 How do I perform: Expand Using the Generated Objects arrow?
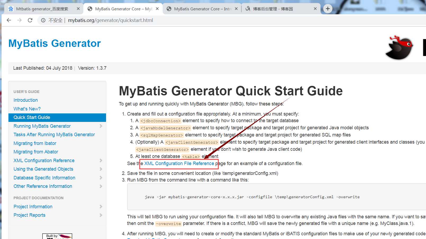(101, 169)
